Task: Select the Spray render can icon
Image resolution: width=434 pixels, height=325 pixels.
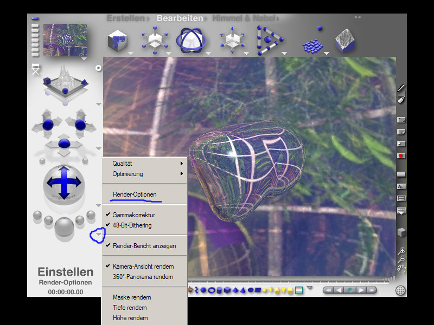Action: [401, 100]
